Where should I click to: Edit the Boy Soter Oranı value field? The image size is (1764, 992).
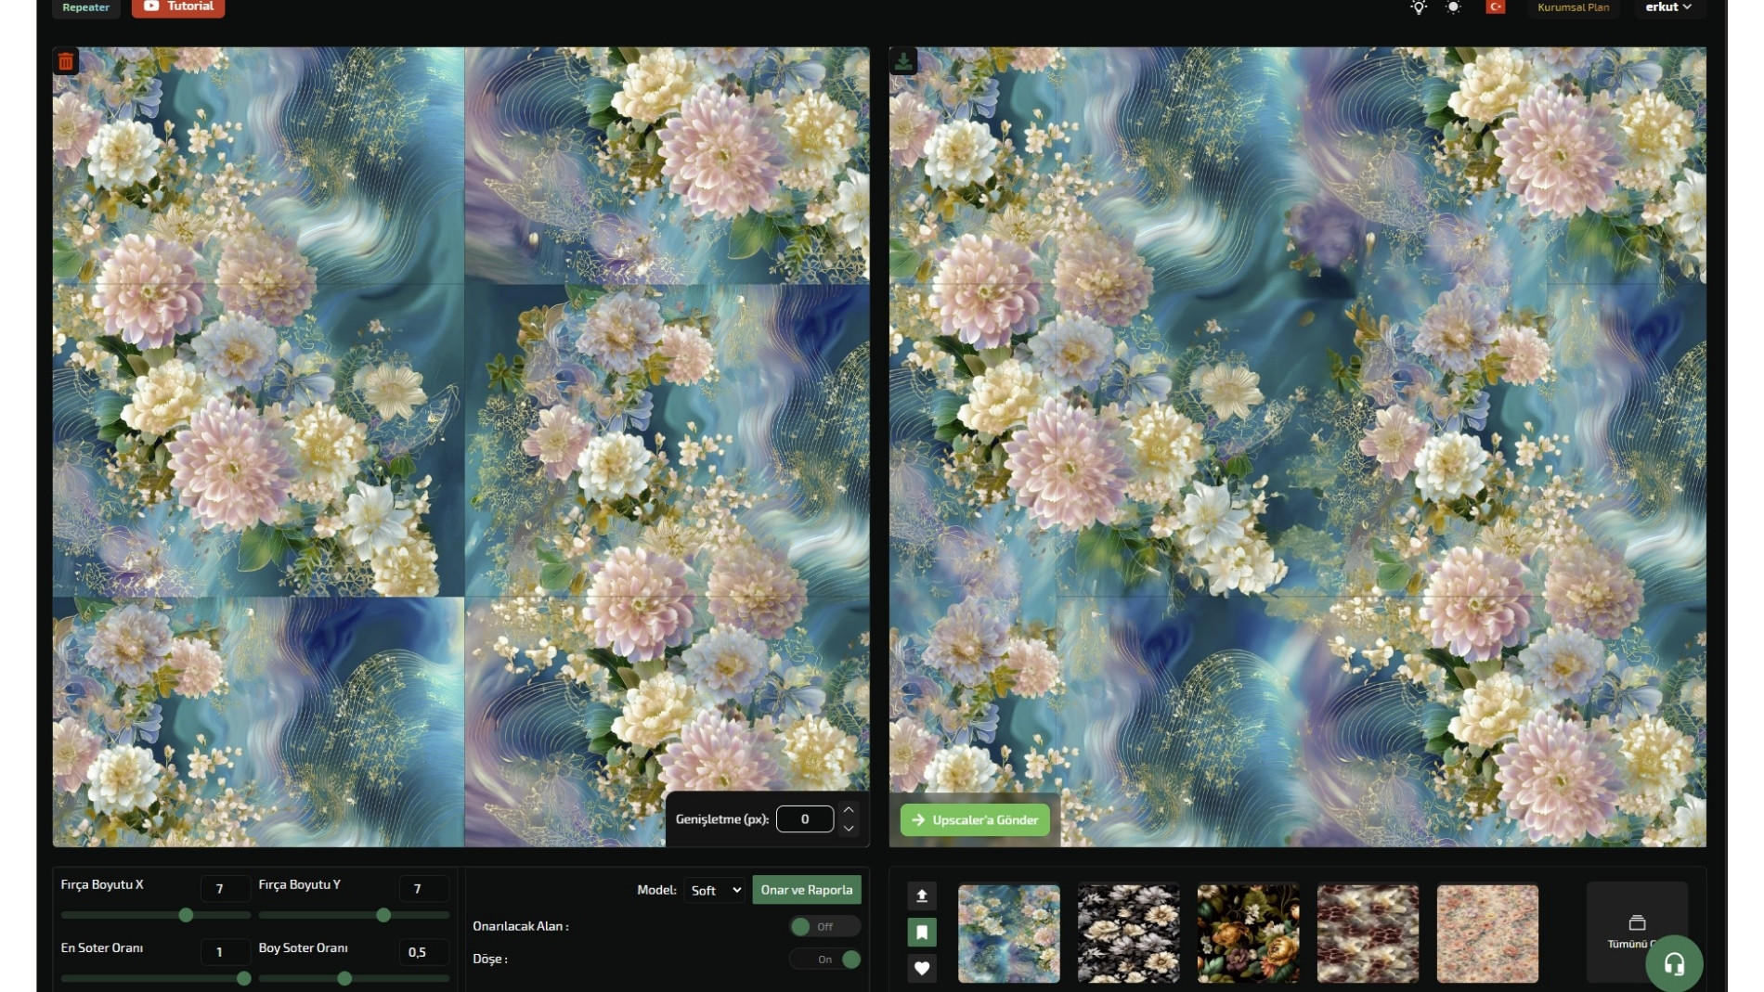[423, 952]
